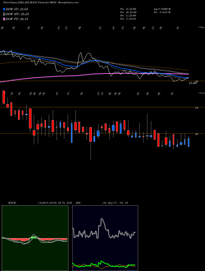Image resolution: width=205 pixels, height=271 pixels.
Task: Click the 'Pre V' previous volume value
Action: (162, 12)
